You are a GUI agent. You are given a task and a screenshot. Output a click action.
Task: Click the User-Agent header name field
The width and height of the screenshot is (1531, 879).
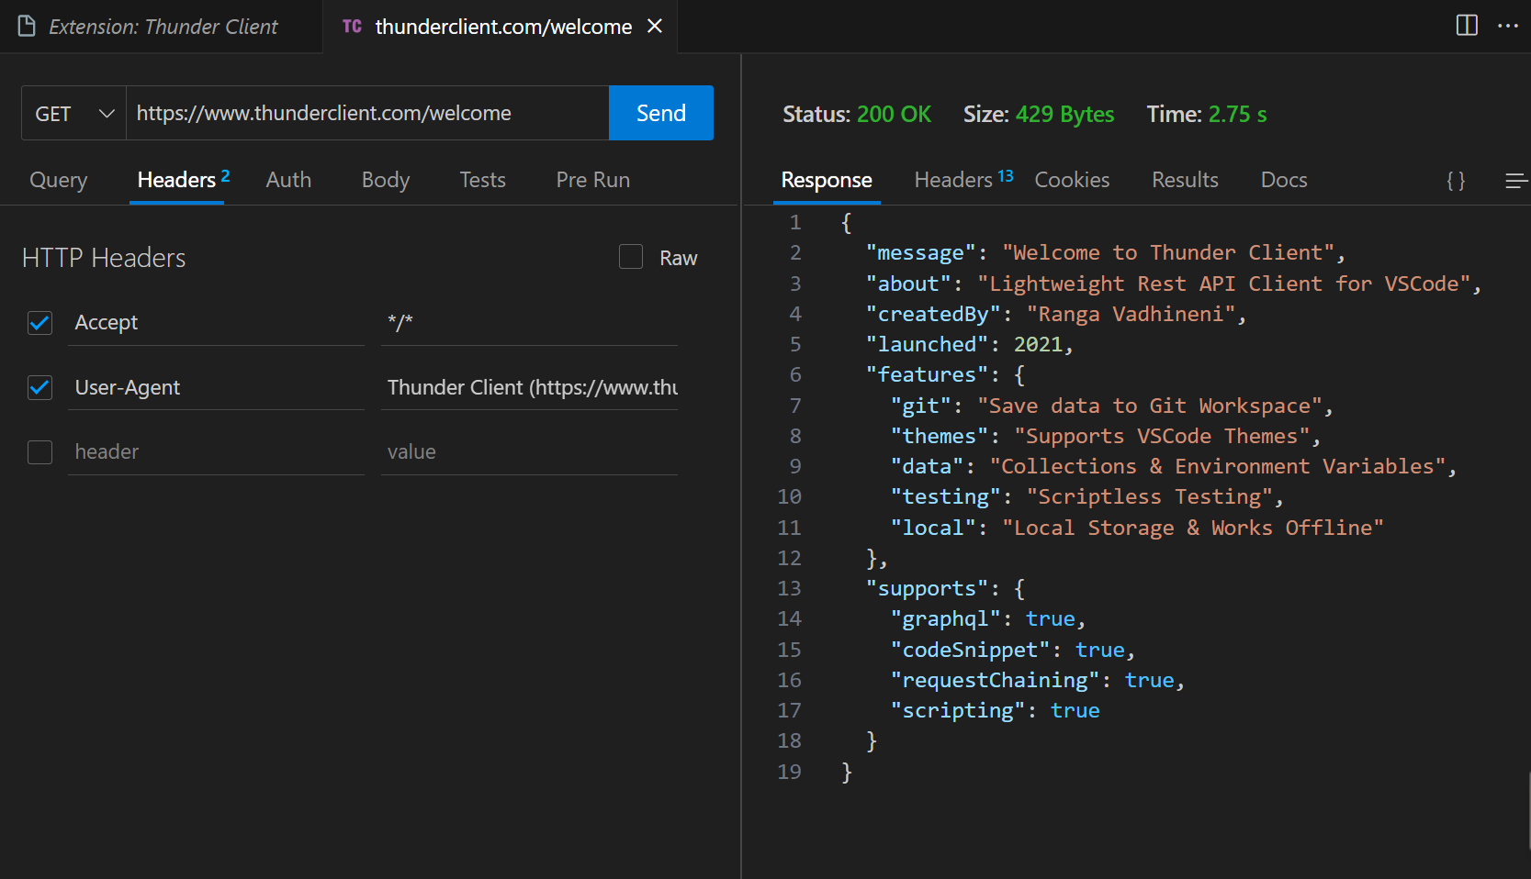tap(216, 387)
